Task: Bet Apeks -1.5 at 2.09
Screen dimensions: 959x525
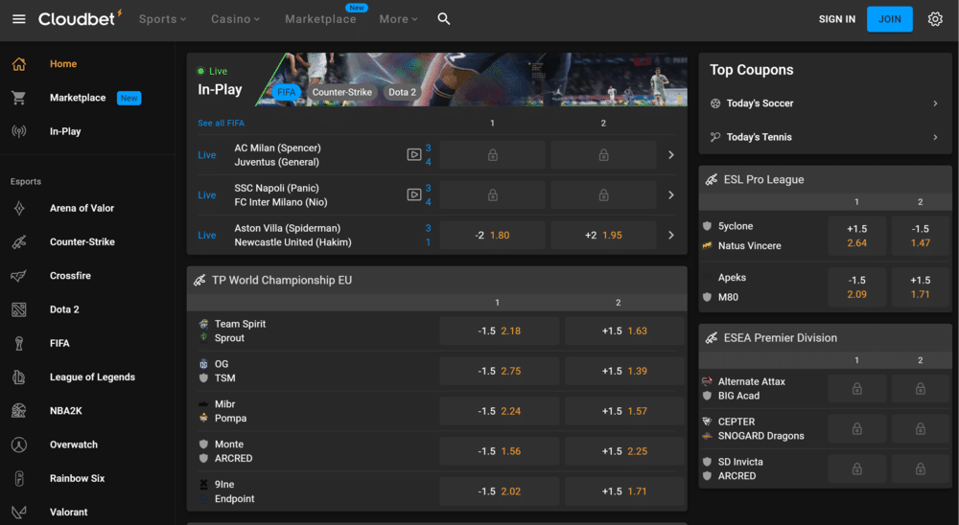Action: click(x=856, y=286)
